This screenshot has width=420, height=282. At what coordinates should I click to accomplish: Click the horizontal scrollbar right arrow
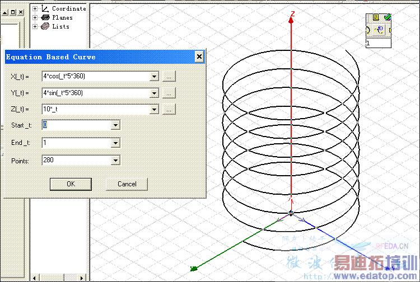coord(82,278)
